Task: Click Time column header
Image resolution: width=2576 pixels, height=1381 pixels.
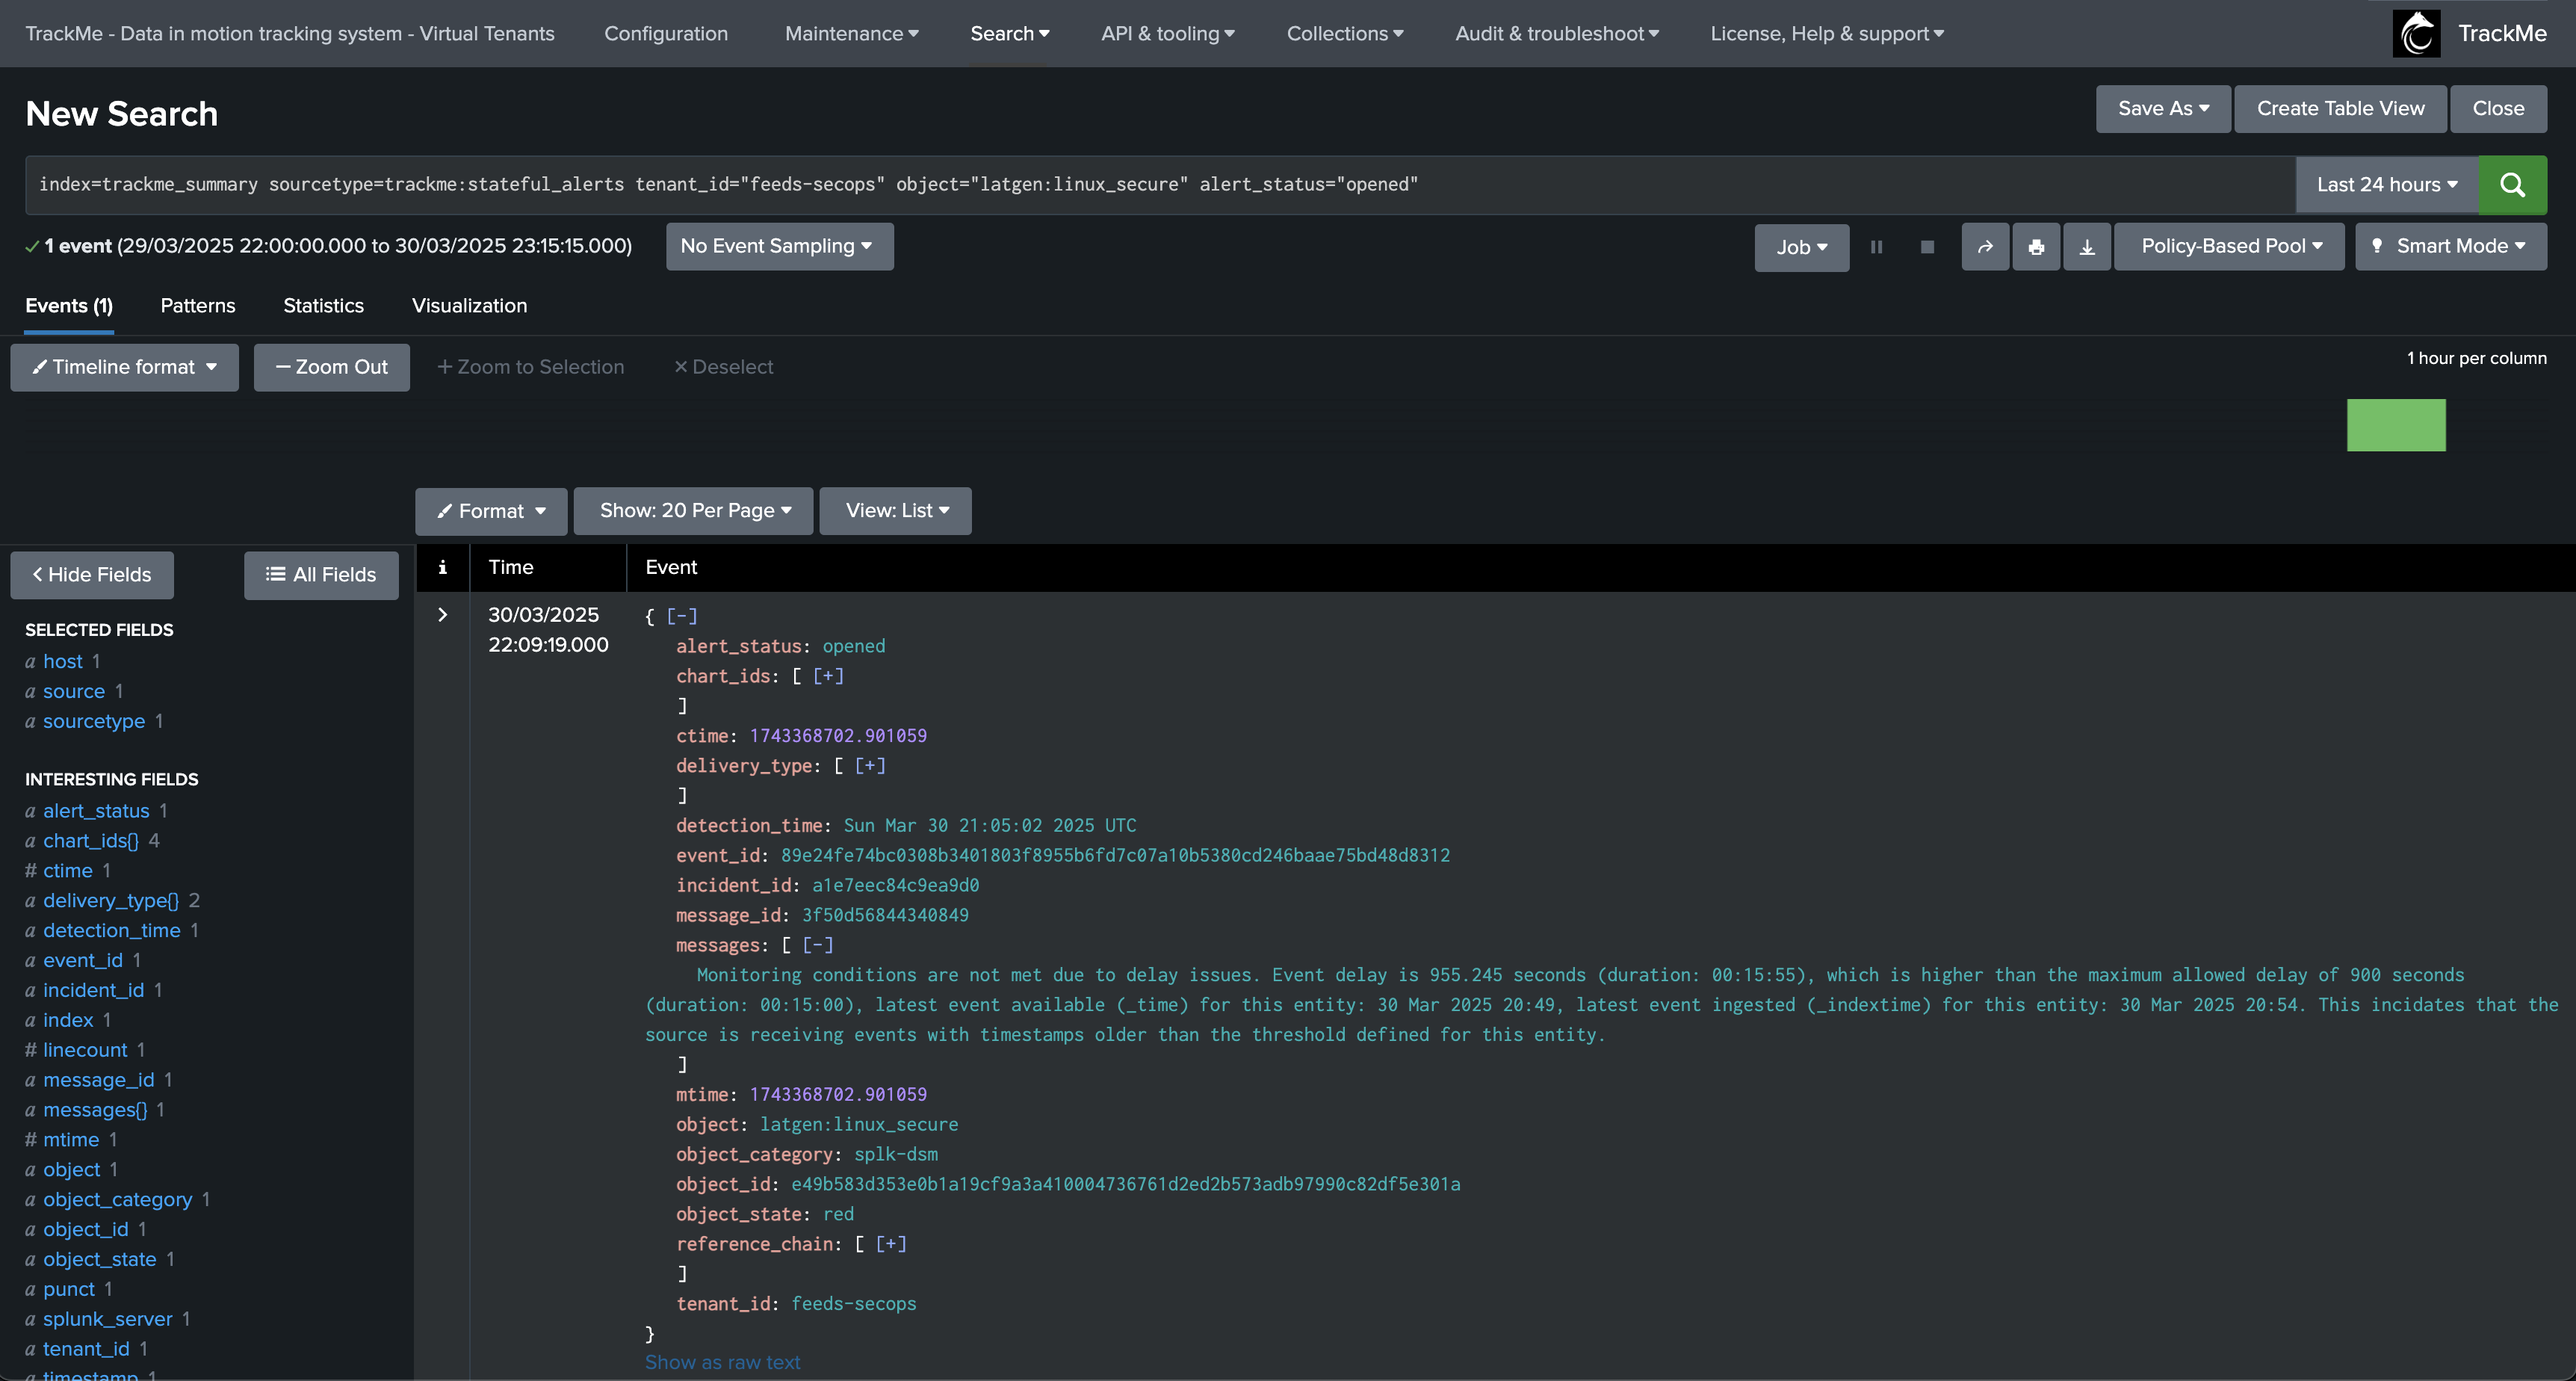Action: (511, 567)
